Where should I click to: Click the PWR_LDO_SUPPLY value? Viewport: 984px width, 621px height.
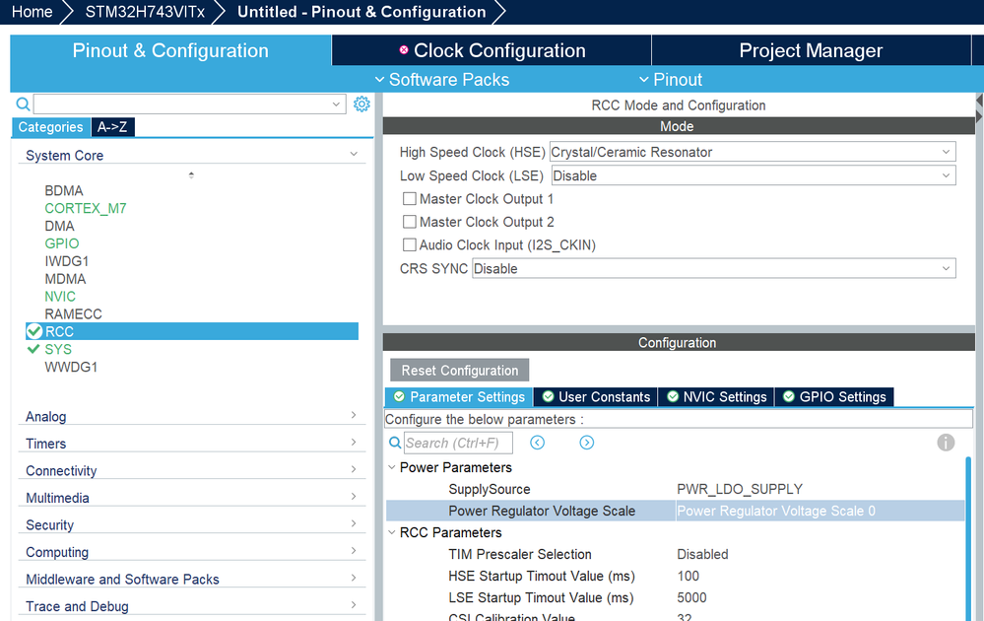(x=740, y=489)
